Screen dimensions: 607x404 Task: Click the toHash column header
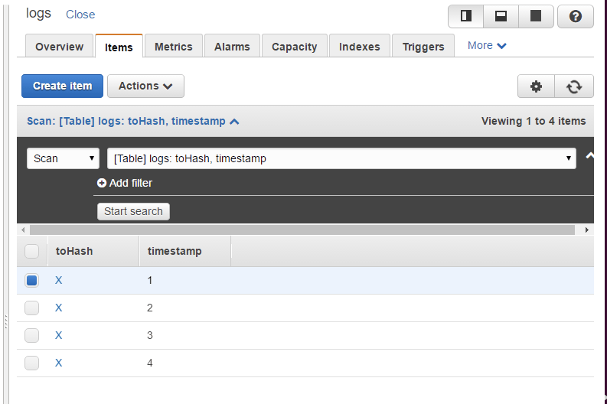coord(93,251)
